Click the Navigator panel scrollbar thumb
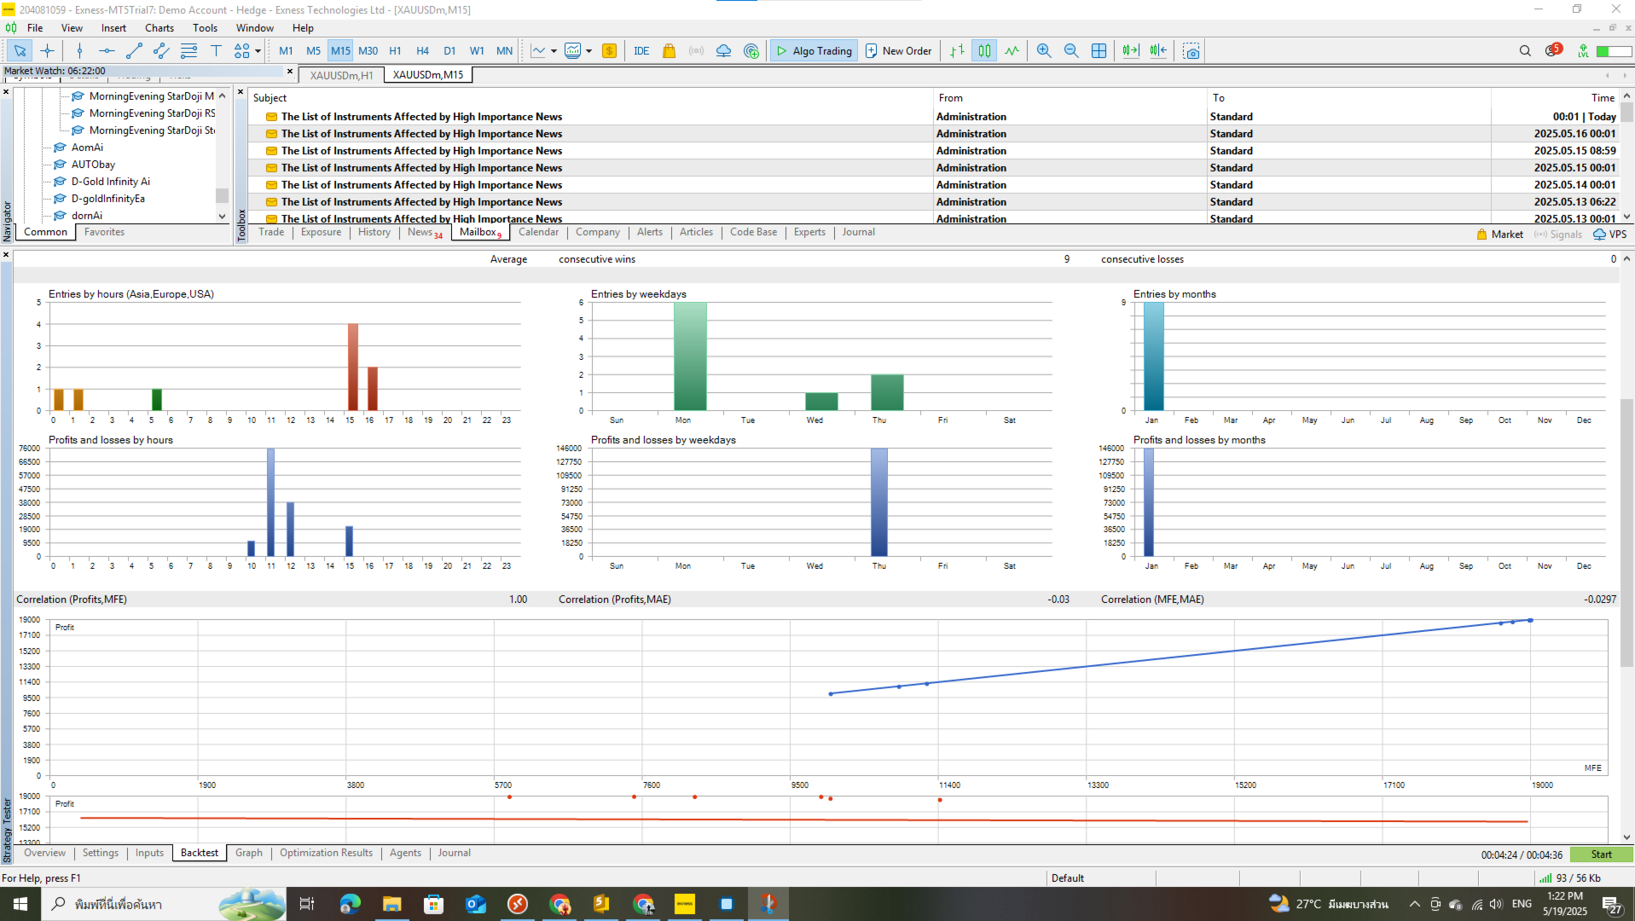1635x921 pixels. pos(222,195)
